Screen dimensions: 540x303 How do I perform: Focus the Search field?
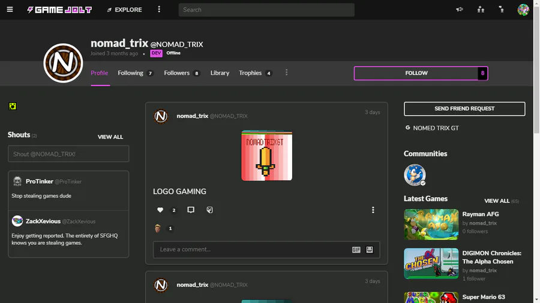[266, 10]
